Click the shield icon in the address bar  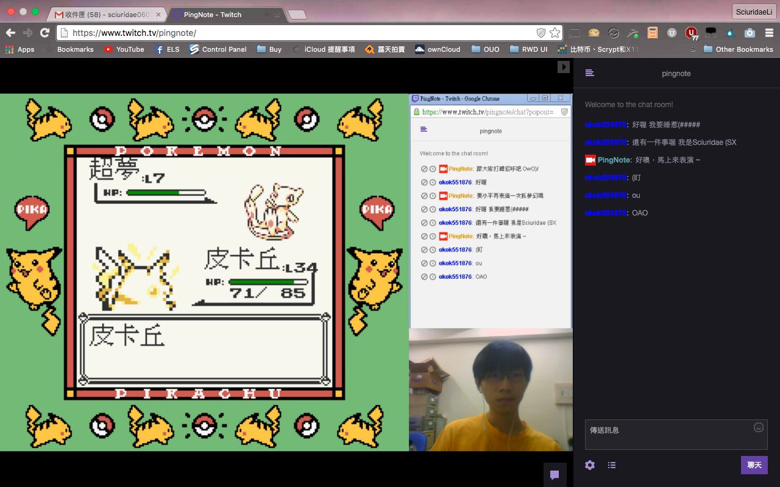click(541, 33)
